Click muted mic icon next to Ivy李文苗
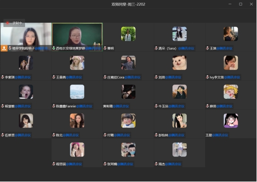This screenshot has width=257, height=182. pos(207,77)
